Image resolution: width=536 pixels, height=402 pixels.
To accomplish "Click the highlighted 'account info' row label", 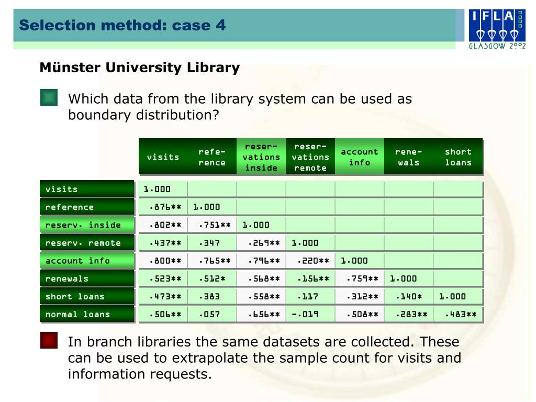I will [x=87, y=261].
